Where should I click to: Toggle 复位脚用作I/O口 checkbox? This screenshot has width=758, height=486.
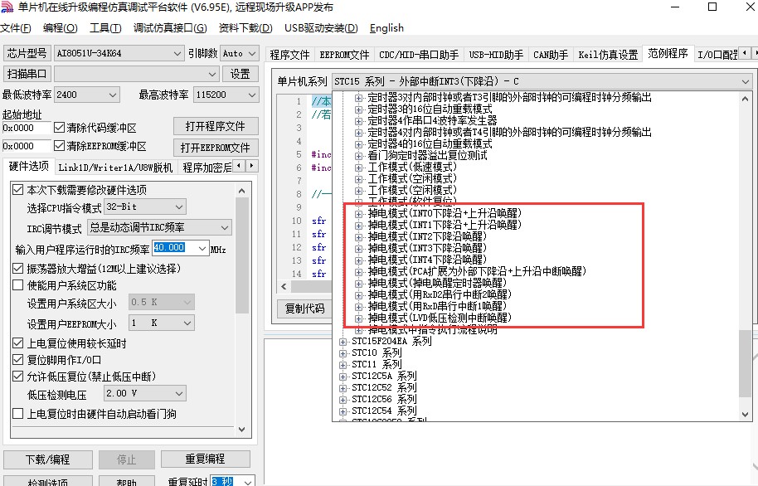[18, 360]
